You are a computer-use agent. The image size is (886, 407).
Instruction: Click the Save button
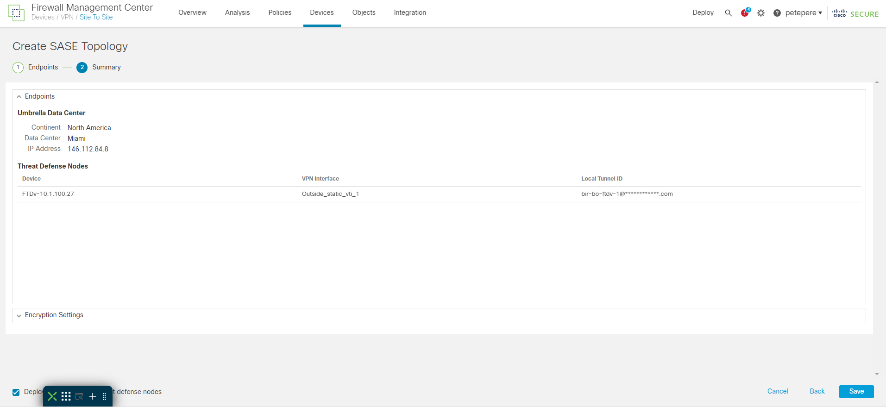(x=856, y=392)
